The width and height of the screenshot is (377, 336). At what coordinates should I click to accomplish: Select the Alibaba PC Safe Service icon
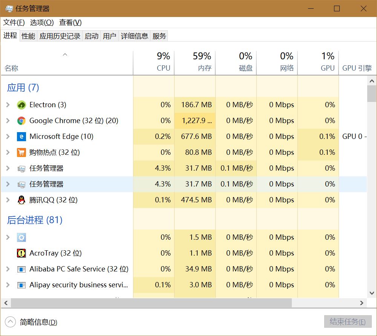[x=21, y=269]
